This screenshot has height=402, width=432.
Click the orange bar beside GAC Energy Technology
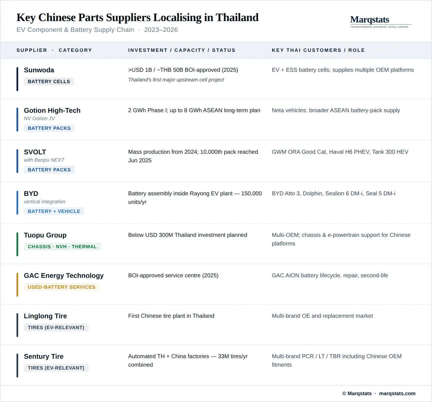tap(17, 285)
